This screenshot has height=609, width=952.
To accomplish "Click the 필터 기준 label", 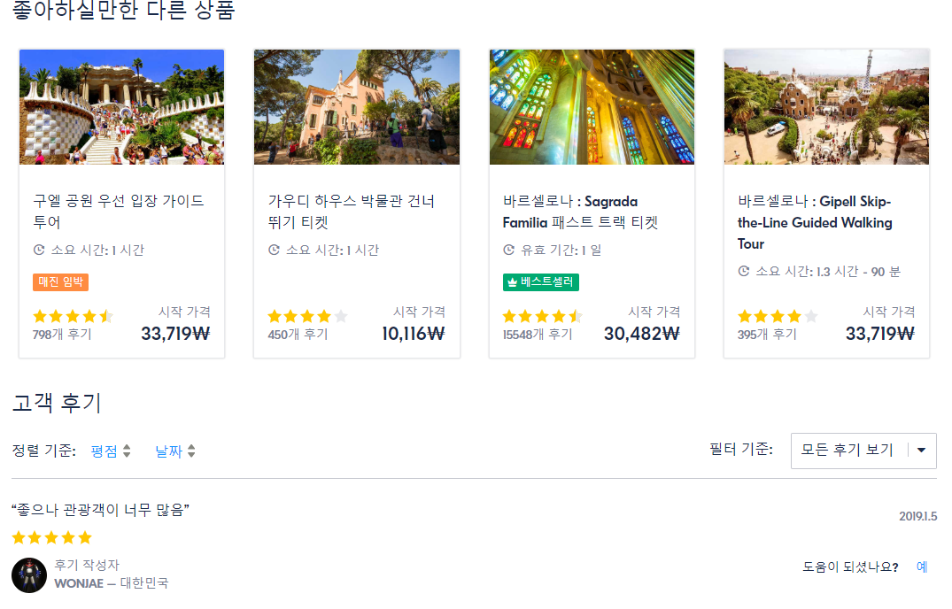I will click(x=740, y=450).
